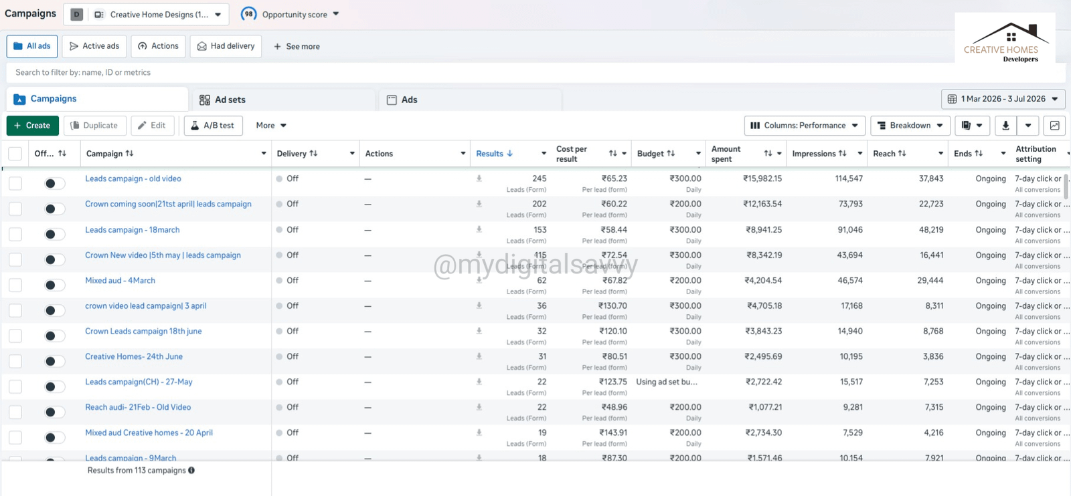Click the sort arrows beside Budget header
The width and height of the screenshot is (1071, 496).
click(x=671, y=154)
